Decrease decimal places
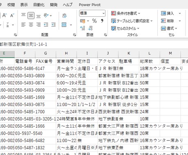 (x=90, y=28)
